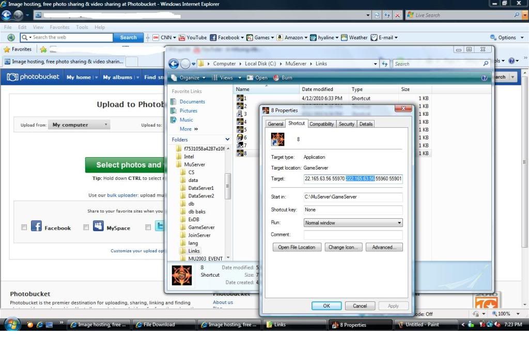Open the Documents favorite link
This screenshot has width=529, height=349.
(x=192, y=102)
